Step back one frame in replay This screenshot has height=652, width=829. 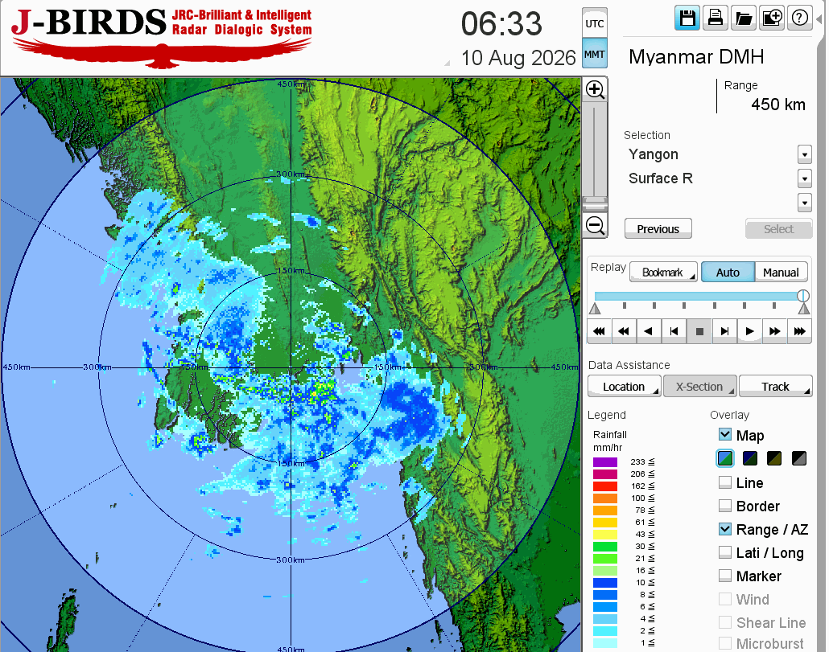point(674,331)
